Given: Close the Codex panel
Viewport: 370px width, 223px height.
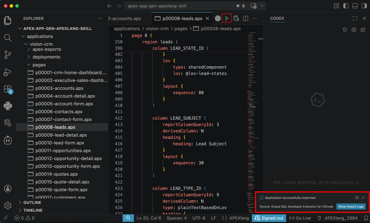Looking at the screenshot, I should (364, 18).
